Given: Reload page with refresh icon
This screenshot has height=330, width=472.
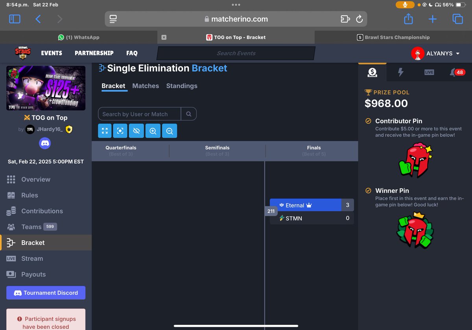Looking at the screenshot, I should coord(359,19).
